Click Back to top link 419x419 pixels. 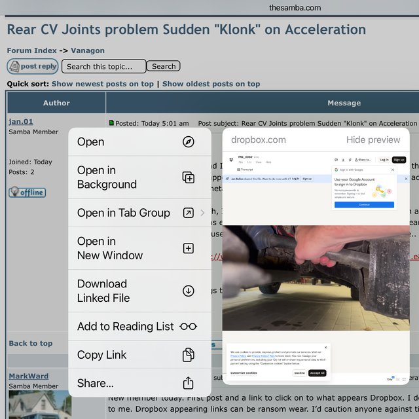[31, 343]
